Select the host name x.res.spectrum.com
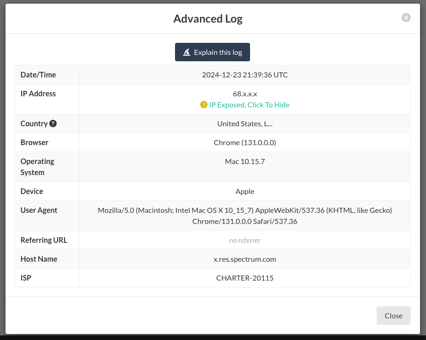 coord(245,259)
